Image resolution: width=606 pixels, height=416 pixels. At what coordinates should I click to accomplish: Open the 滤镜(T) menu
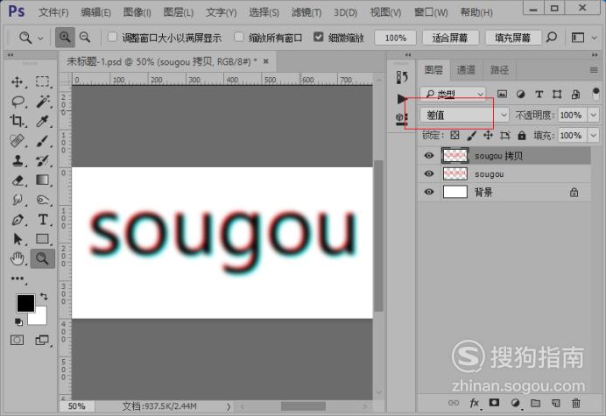[x=307, y=12]
